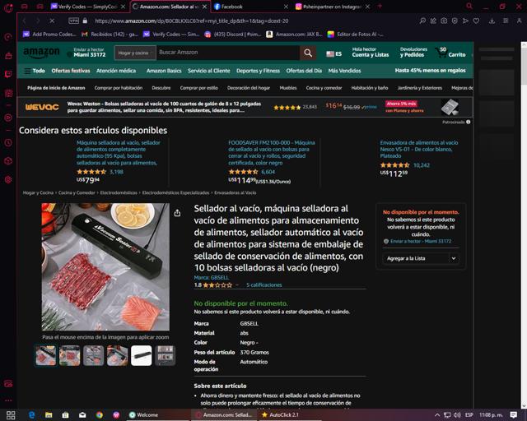Switch to Verify Codes SimplyCodes tab
Viewport: 527px width, 421px height.
[88, 7]
